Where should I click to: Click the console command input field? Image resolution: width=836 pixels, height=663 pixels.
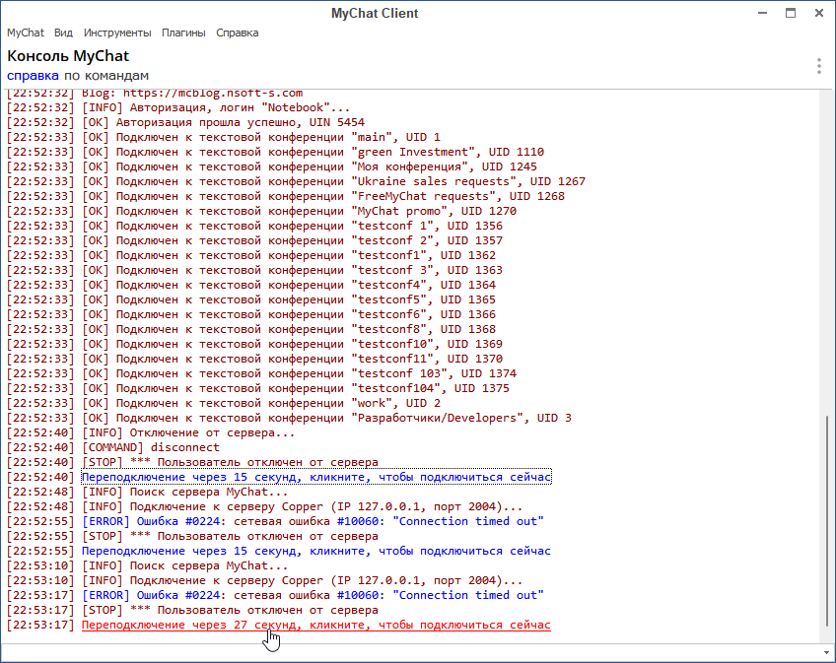tap(409, 653)
